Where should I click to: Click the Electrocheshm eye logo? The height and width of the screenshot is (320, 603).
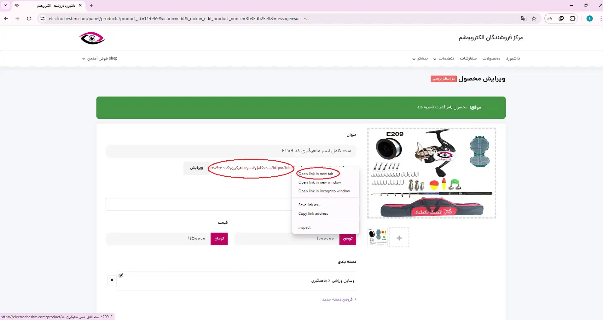point(92,38)
